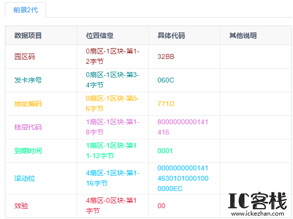This screenshot has height=219, width=293.
Task: Select the 园区码 row label
Action: [25, 56]
